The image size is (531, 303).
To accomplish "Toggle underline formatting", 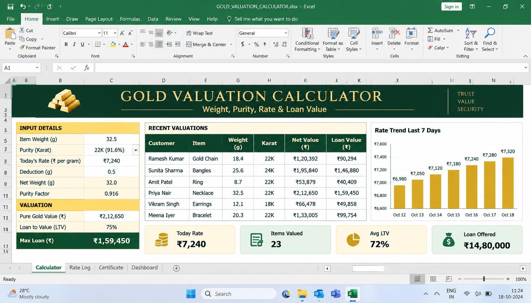I will 82,44.
